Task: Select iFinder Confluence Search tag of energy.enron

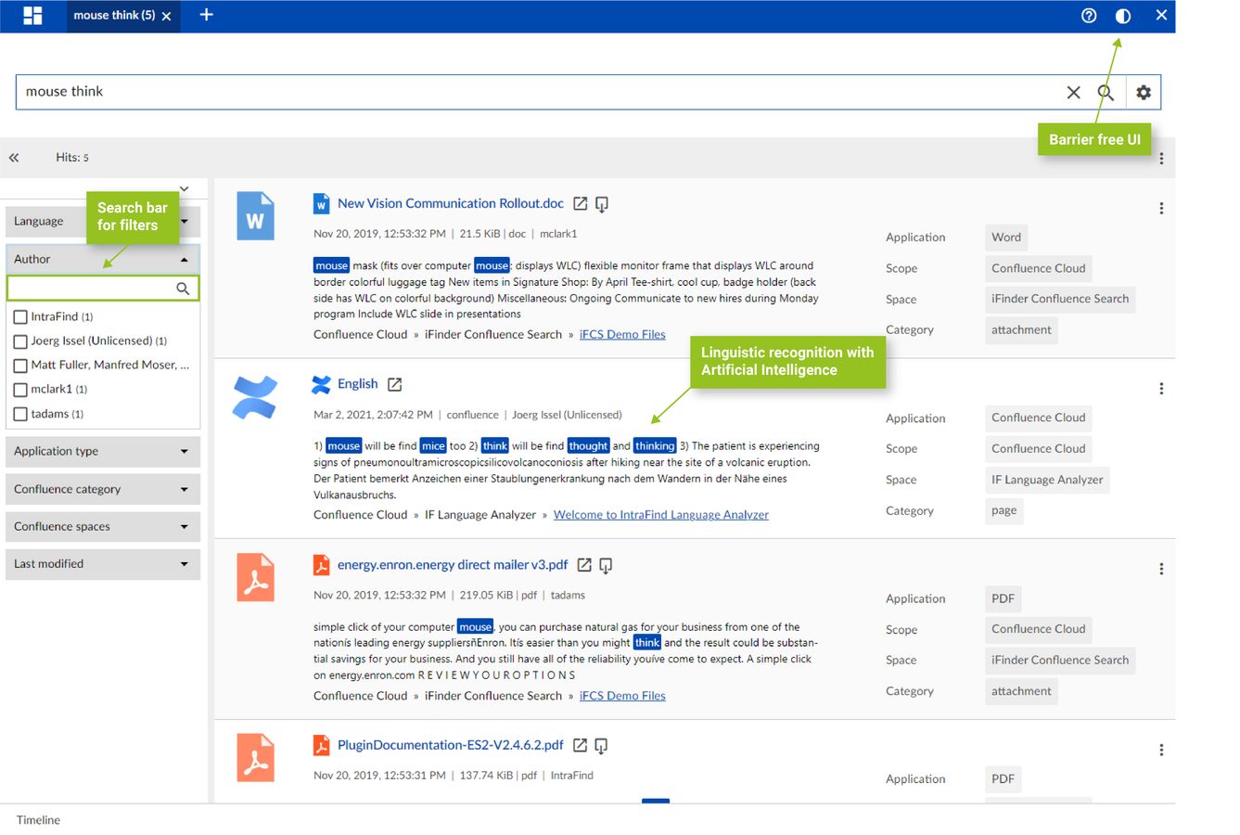Action: 1060,660
